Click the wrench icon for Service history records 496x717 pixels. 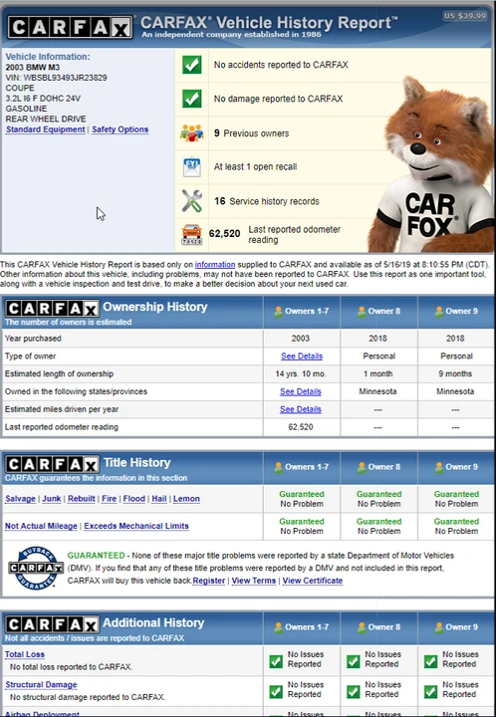click(191, 201)
